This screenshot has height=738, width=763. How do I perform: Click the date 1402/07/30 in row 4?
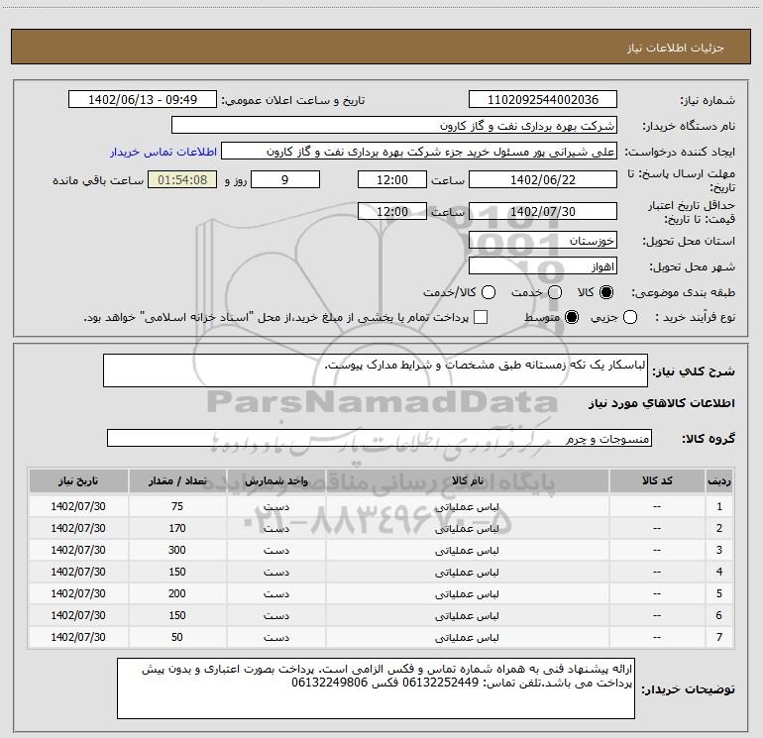[x=78, y=572]
